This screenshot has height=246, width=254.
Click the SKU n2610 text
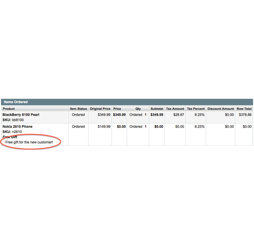click(x=12, y=132)
